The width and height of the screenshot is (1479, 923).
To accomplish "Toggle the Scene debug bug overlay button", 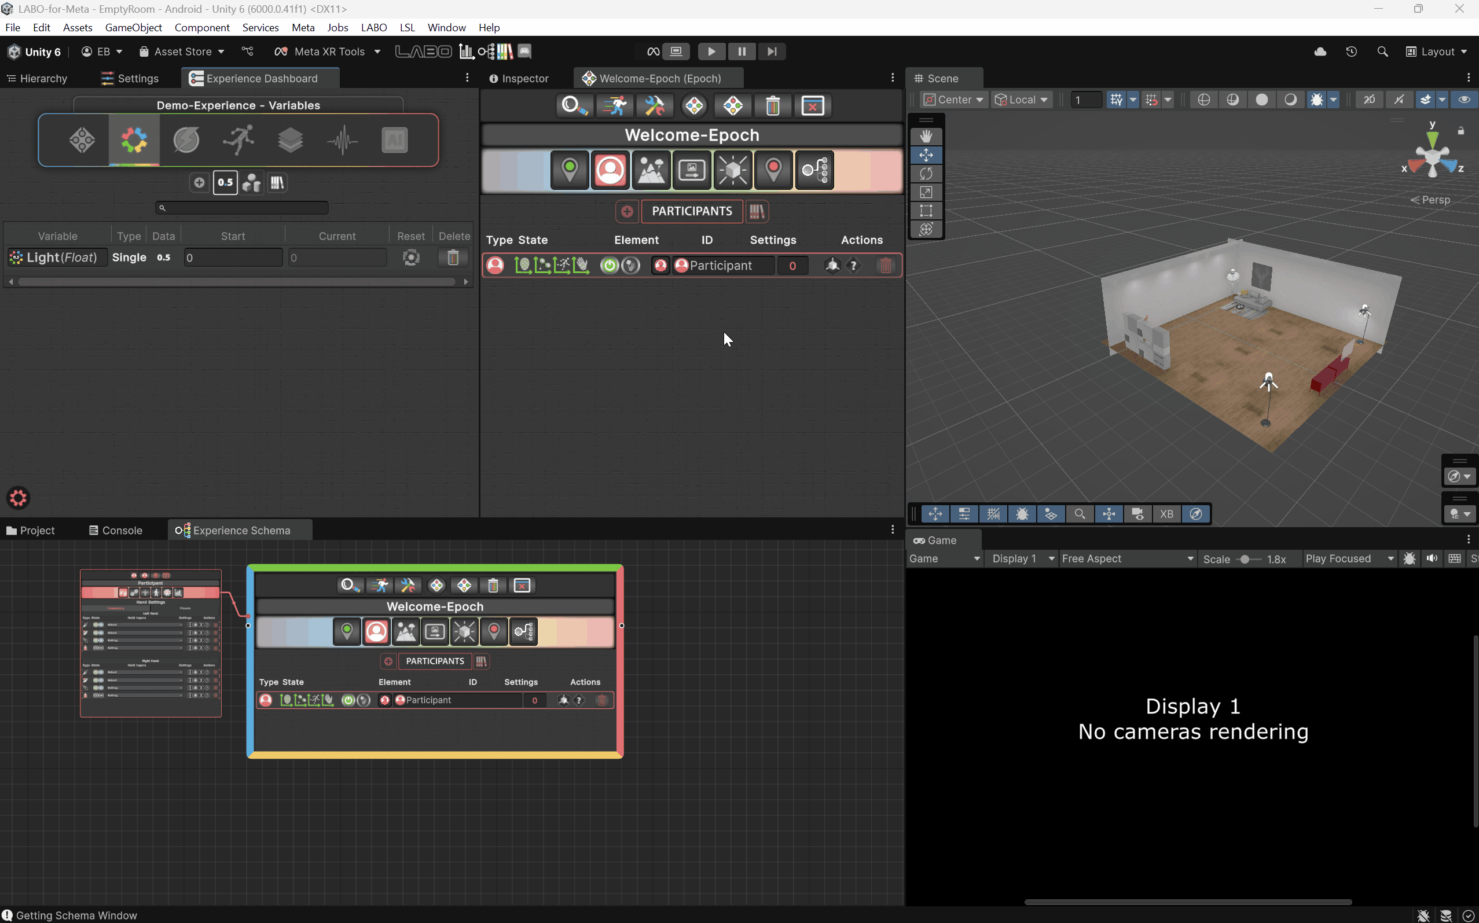I will [1022, 514].
